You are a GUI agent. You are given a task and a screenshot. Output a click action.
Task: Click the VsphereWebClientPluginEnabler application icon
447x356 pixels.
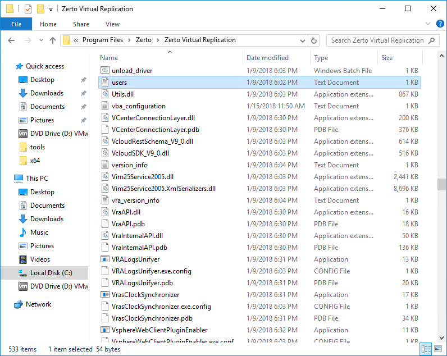tap(105, 330)
